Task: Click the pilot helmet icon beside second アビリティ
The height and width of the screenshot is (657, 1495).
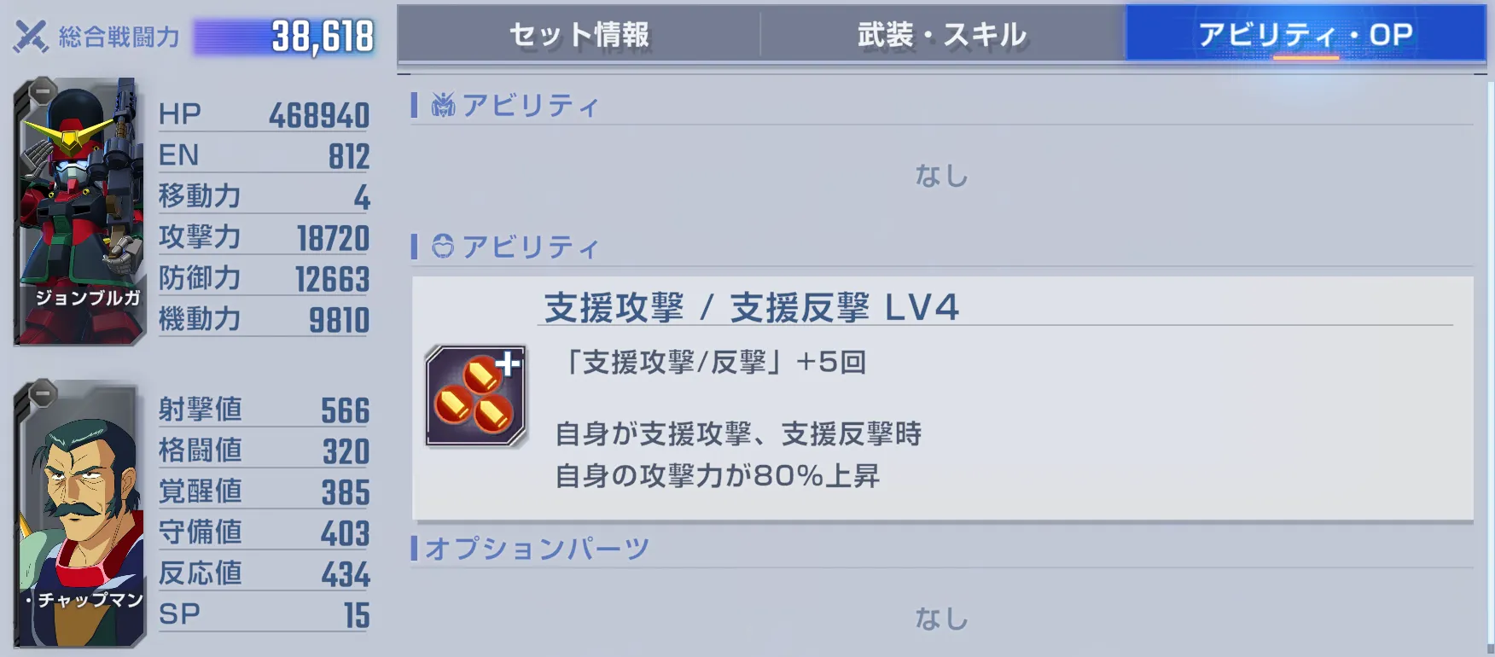Action: 442,247
